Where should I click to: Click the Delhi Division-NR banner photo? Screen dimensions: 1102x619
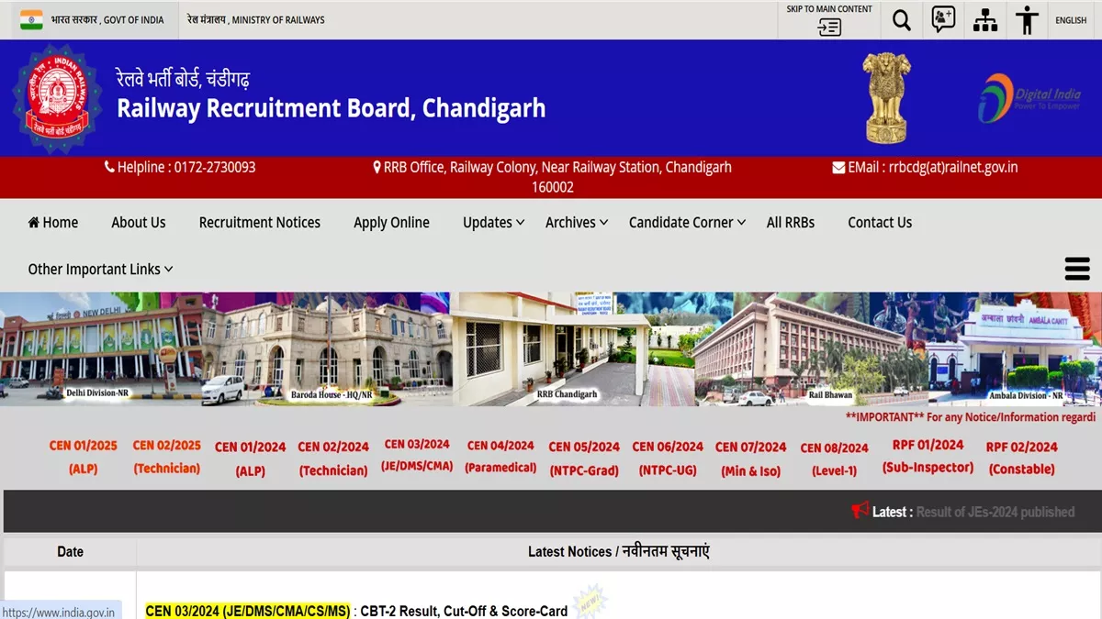[101, 349]
